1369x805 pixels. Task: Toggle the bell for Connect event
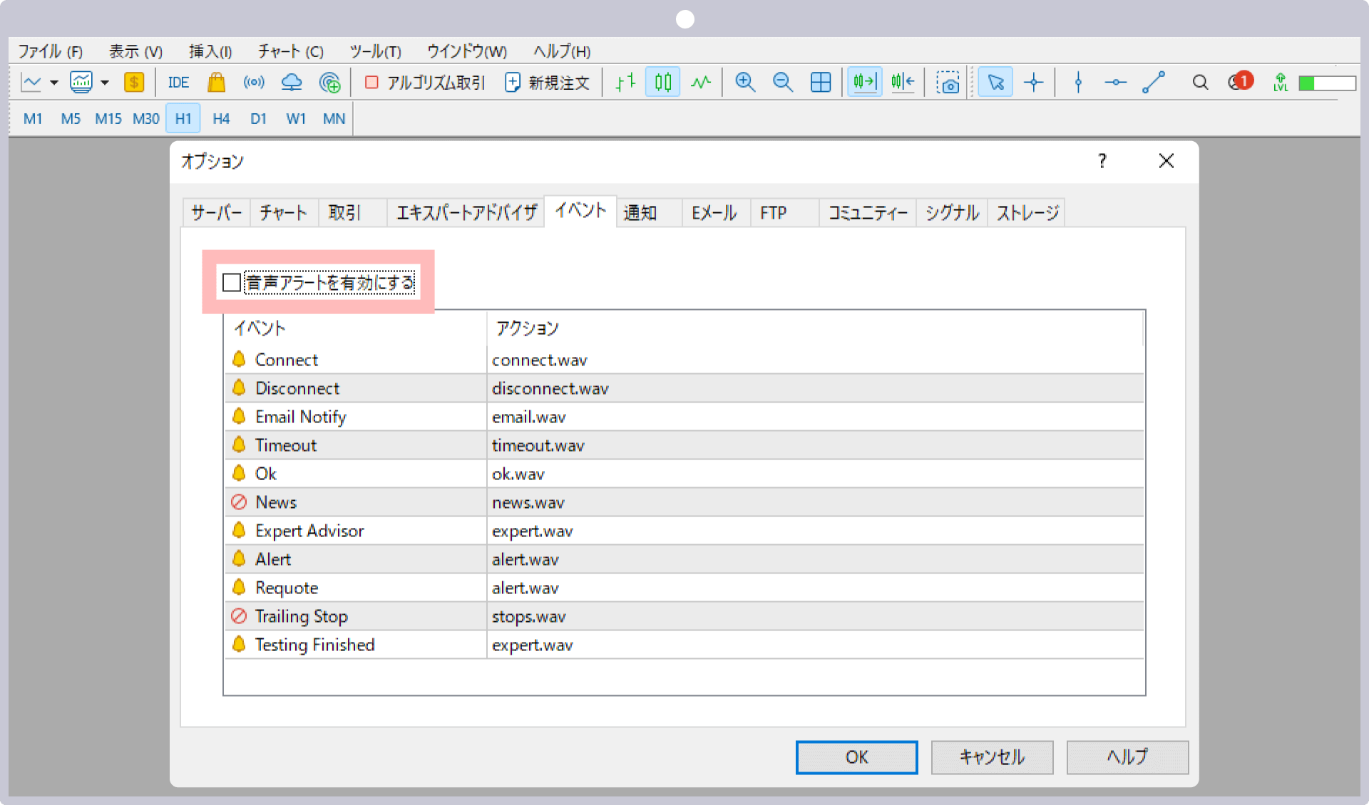239,359
